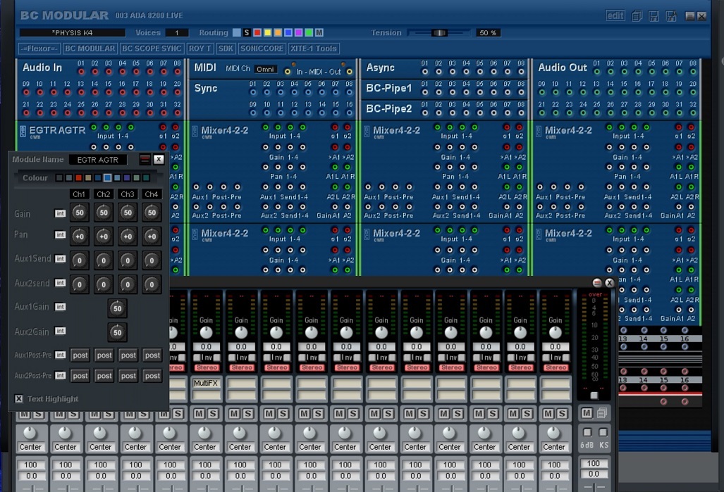Click the Module Name field EGTR AGTR
Screen dimensions: 724x492
[98, 160]
